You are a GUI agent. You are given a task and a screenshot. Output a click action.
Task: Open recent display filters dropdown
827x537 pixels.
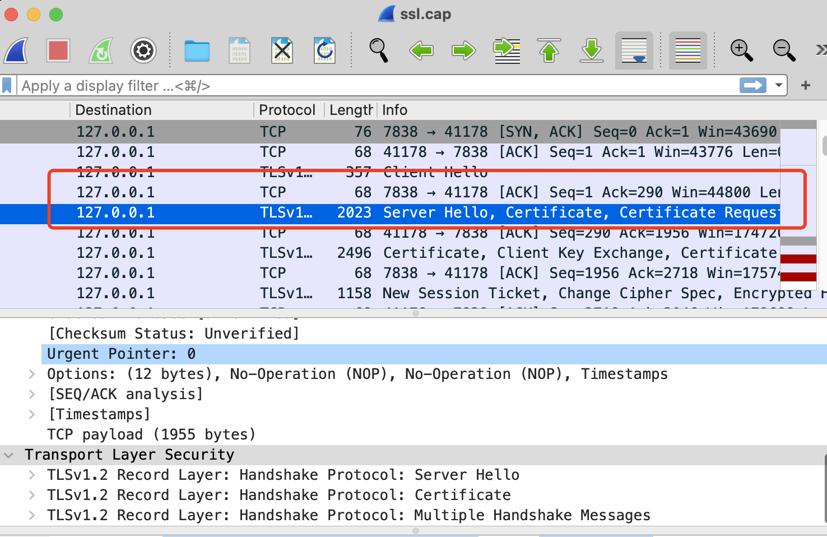tap(778, 85)
